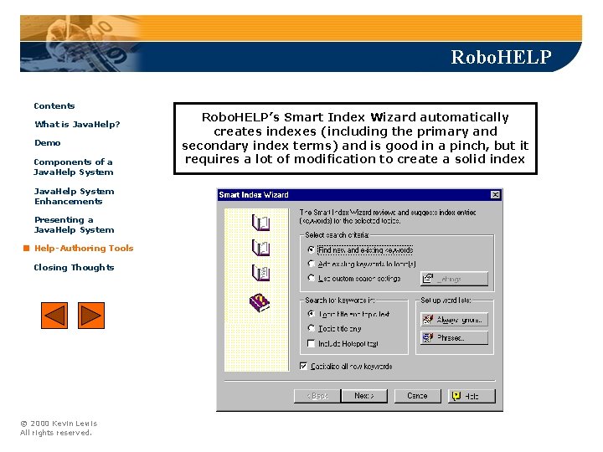The height and width of the screenshot is (452, 603).
Task: Go to the previous slide with left arrow
Action: click(x=54, y=316)
